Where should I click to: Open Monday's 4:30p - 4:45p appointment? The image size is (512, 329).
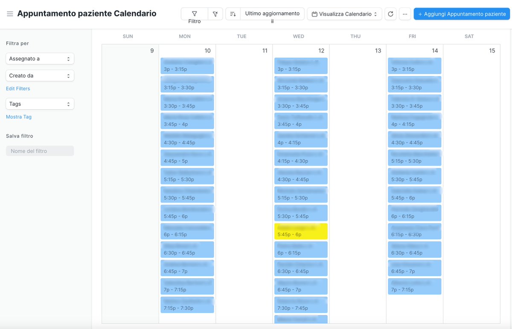point(187,139)
